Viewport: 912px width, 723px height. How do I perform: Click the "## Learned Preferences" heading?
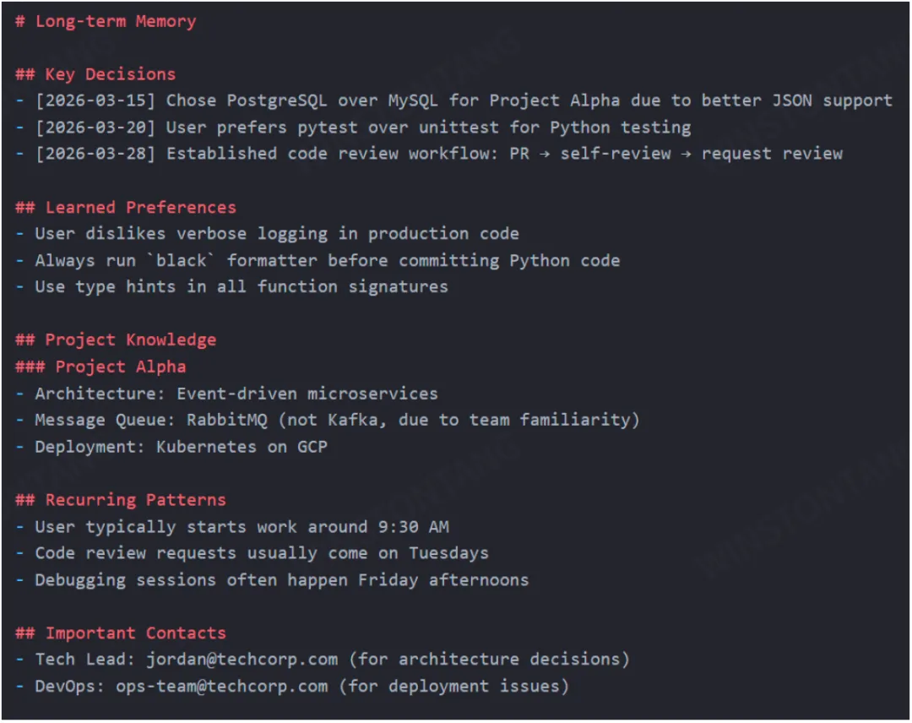[x=126, y=207]
